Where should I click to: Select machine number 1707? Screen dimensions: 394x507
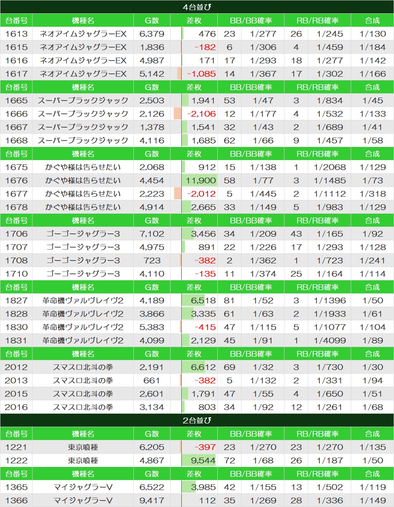coord(16,247)
